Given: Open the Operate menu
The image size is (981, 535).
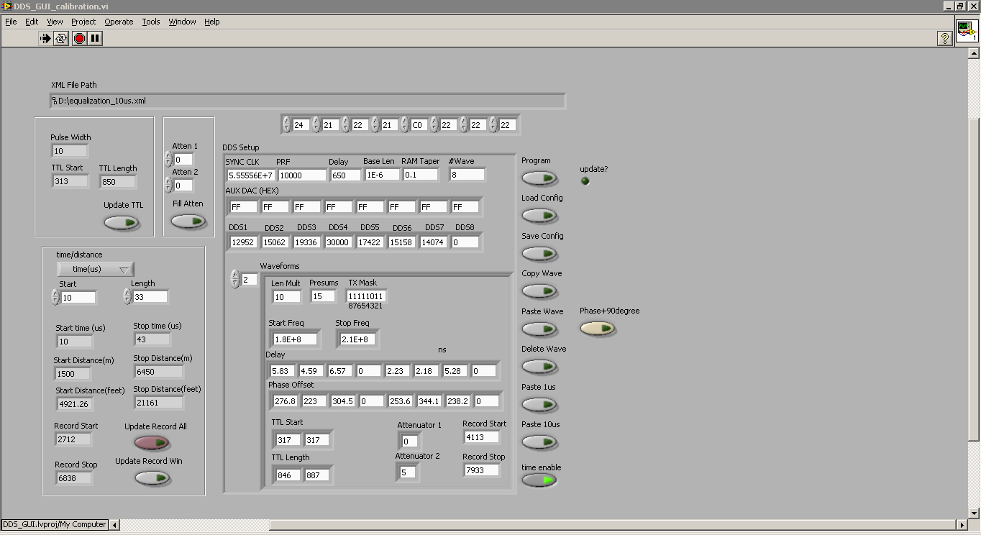Looking at the screenshot, I should click(x=119, y=22).
